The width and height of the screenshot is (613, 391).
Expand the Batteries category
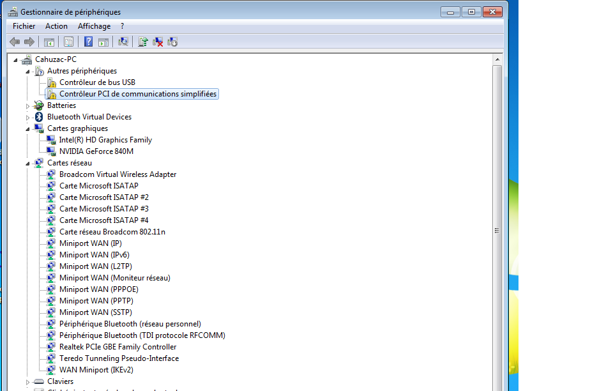27,105
